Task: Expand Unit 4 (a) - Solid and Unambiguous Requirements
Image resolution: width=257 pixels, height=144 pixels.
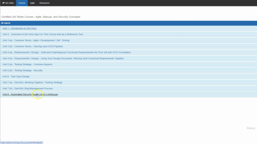Action: [67, 52]
